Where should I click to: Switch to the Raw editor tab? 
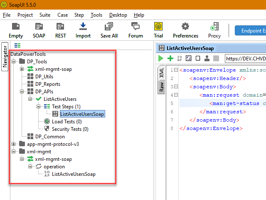click(161, 87)
